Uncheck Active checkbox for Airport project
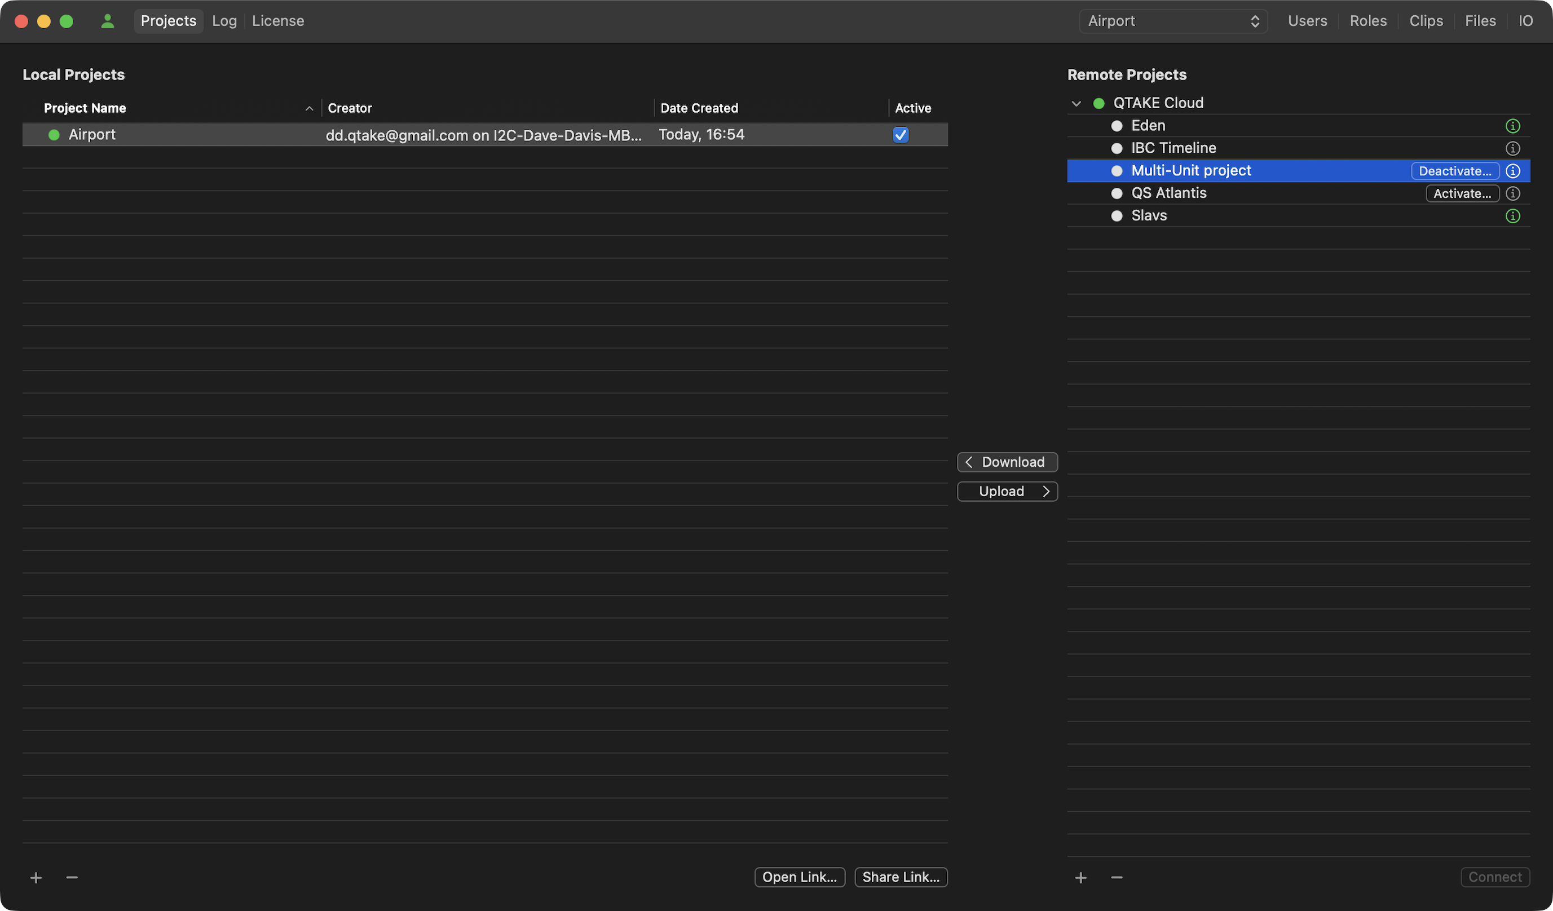This screenshot has width=1553, height=911. [x=901, y=135]
